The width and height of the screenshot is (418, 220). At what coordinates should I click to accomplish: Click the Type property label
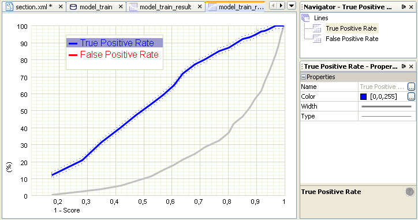[308, 116]
